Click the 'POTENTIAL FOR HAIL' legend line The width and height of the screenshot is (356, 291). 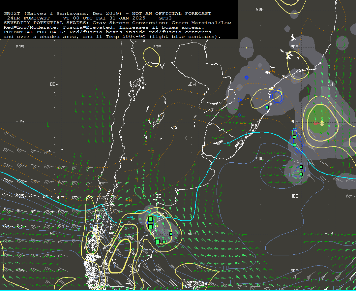coord(107,32)
